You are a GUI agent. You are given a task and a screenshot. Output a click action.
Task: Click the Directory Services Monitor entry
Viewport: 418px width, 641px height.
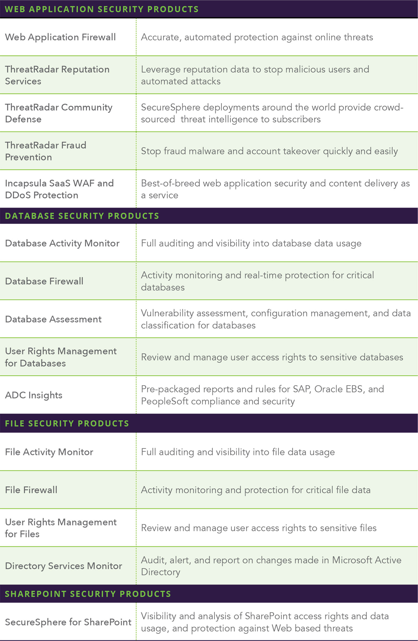63,566
